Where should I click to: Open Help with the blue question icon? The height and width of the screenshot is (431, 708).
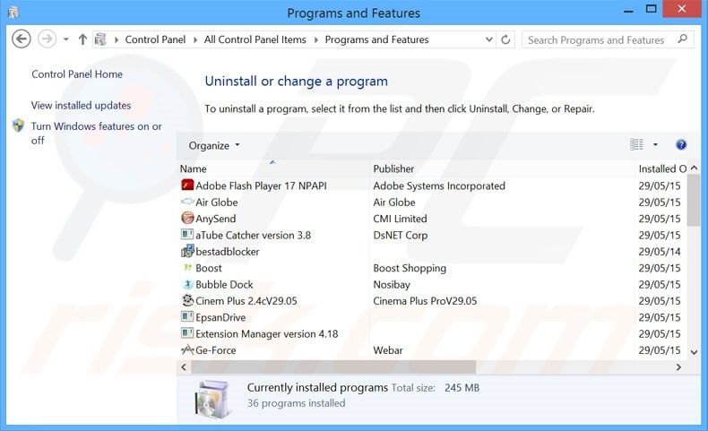[681, 144]
